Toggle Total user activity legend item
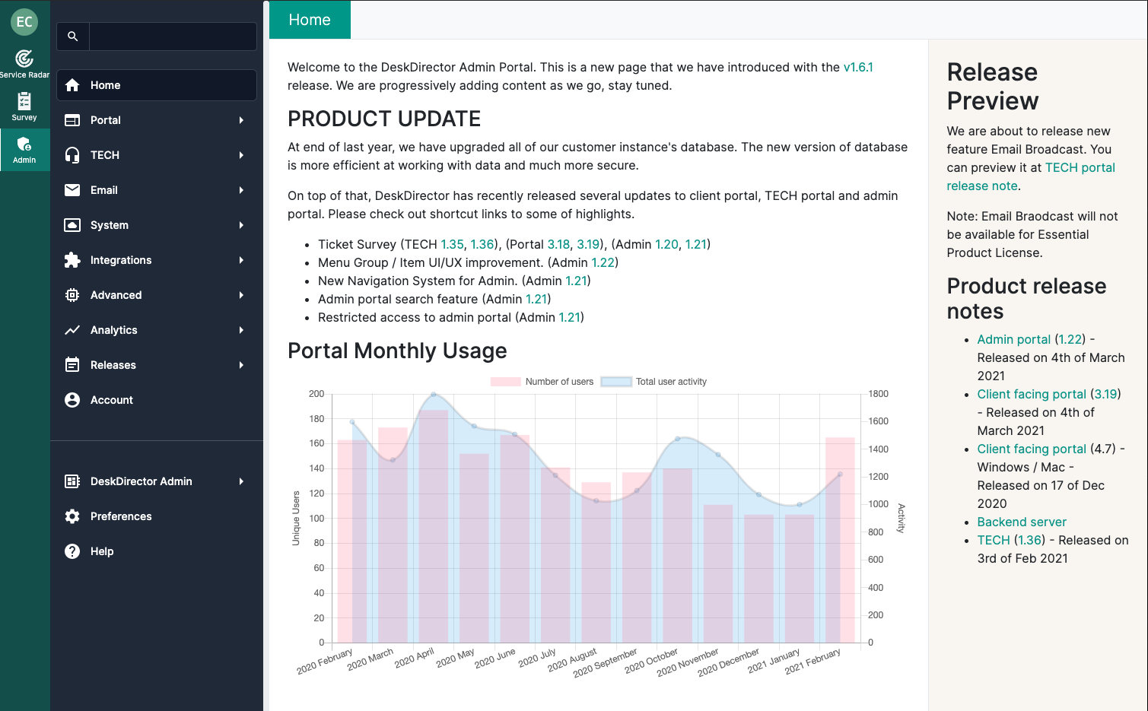 (654, 382)
